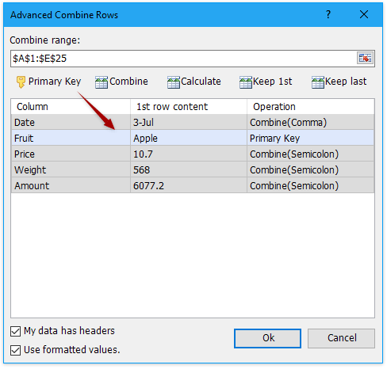Click the Apple cell
The height and width of the screenshot is (369, 387).
189,138
